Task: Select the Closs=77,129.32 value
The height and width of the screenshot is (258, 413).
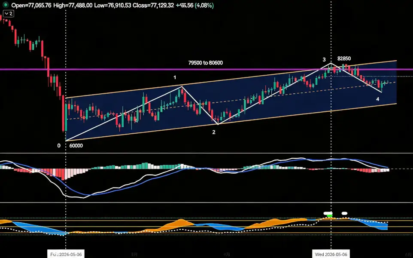Action: [x=153, y=5]
